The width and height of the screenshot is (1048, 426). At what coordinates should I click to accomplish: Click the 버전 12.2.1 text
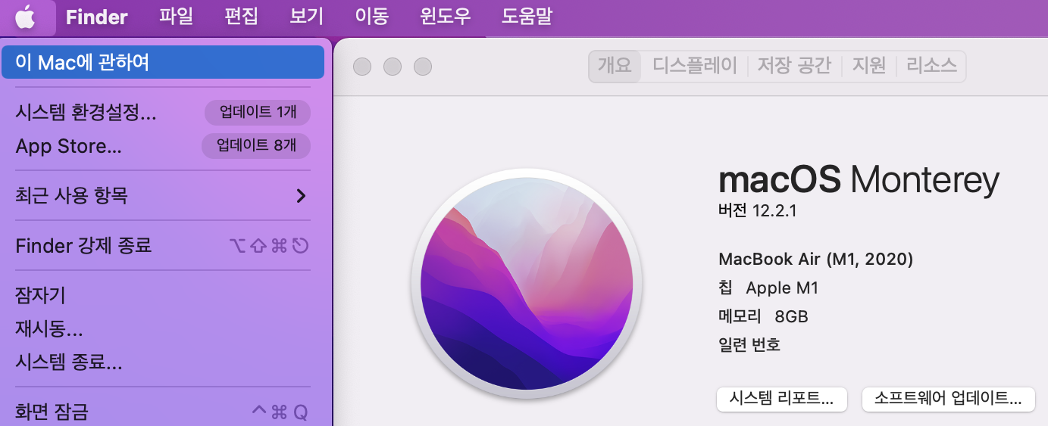757,211
